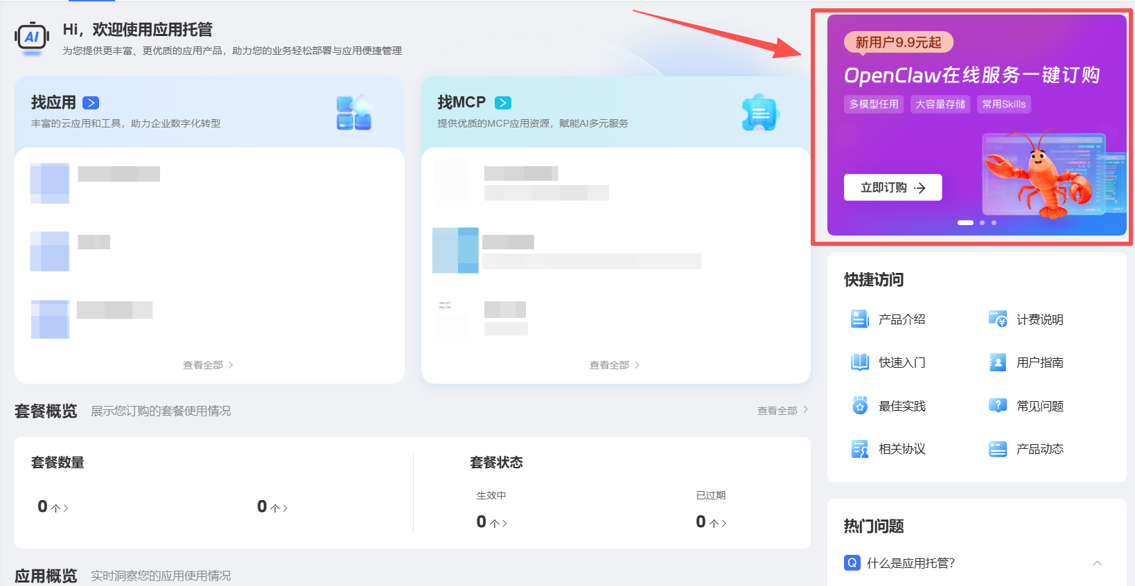Click the 实时洞察您的应用使用情况 description
The image size is (1135, 586).
[x=161, y=576]
